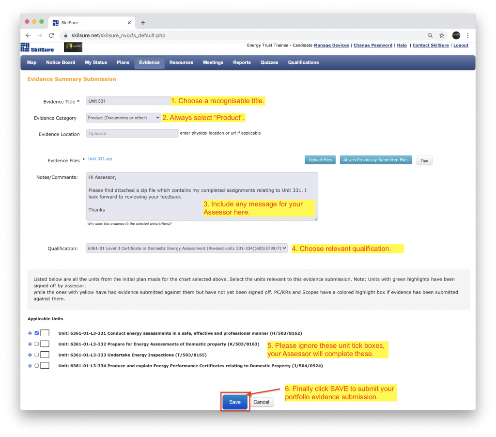The width and height of the screenshot is (496, 437).
Task: Close the SkilSure browser tab
Action: (129, 23)
